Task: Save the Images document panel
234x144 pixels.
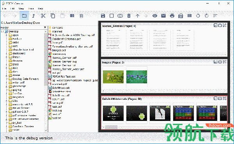Action: click(x=215, y=62)
